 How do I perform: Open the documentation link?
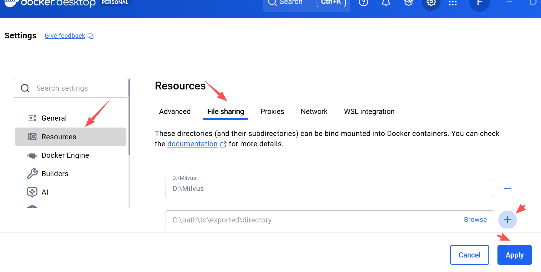(x=192, y=144)
